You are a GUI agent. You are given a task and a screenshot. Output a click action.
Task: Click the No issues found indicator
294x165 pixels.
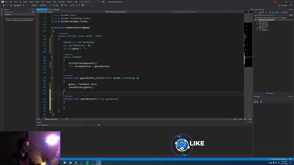[x=52, y=119]
